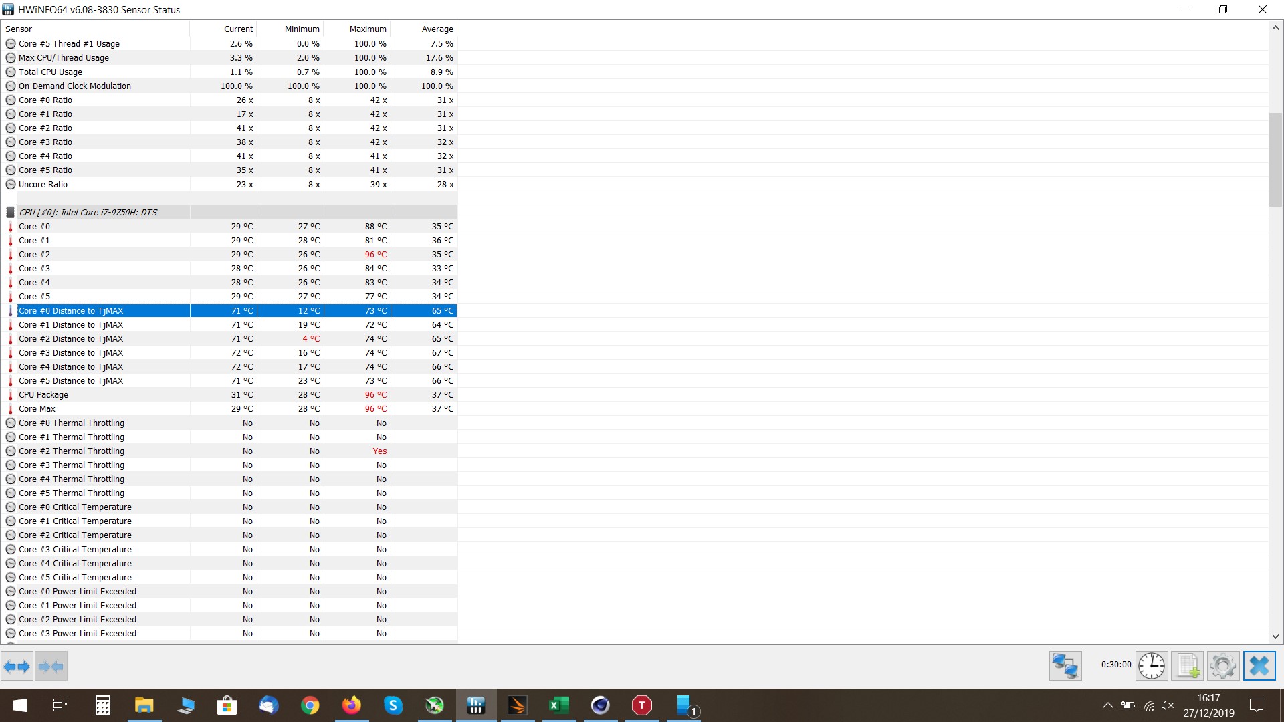This screenshot has height=722, width=1284.
Task: Click the Minimum column header
Action: click(290, 29)
